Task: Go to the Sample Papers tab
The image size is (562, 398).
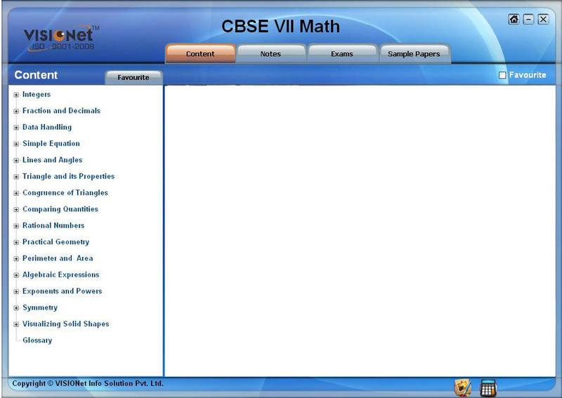Action: pos(414,54)
